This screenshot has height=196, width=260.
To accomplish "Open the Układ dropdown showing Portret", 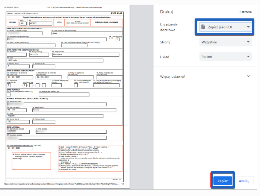I will 225,57.
